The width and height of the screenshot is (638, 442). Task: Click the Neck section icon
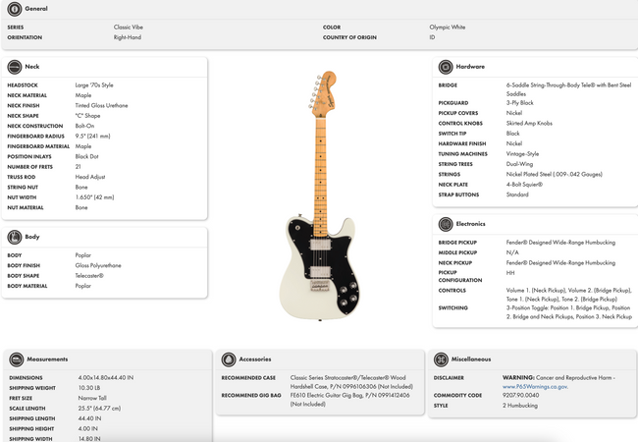click(15, 67)
